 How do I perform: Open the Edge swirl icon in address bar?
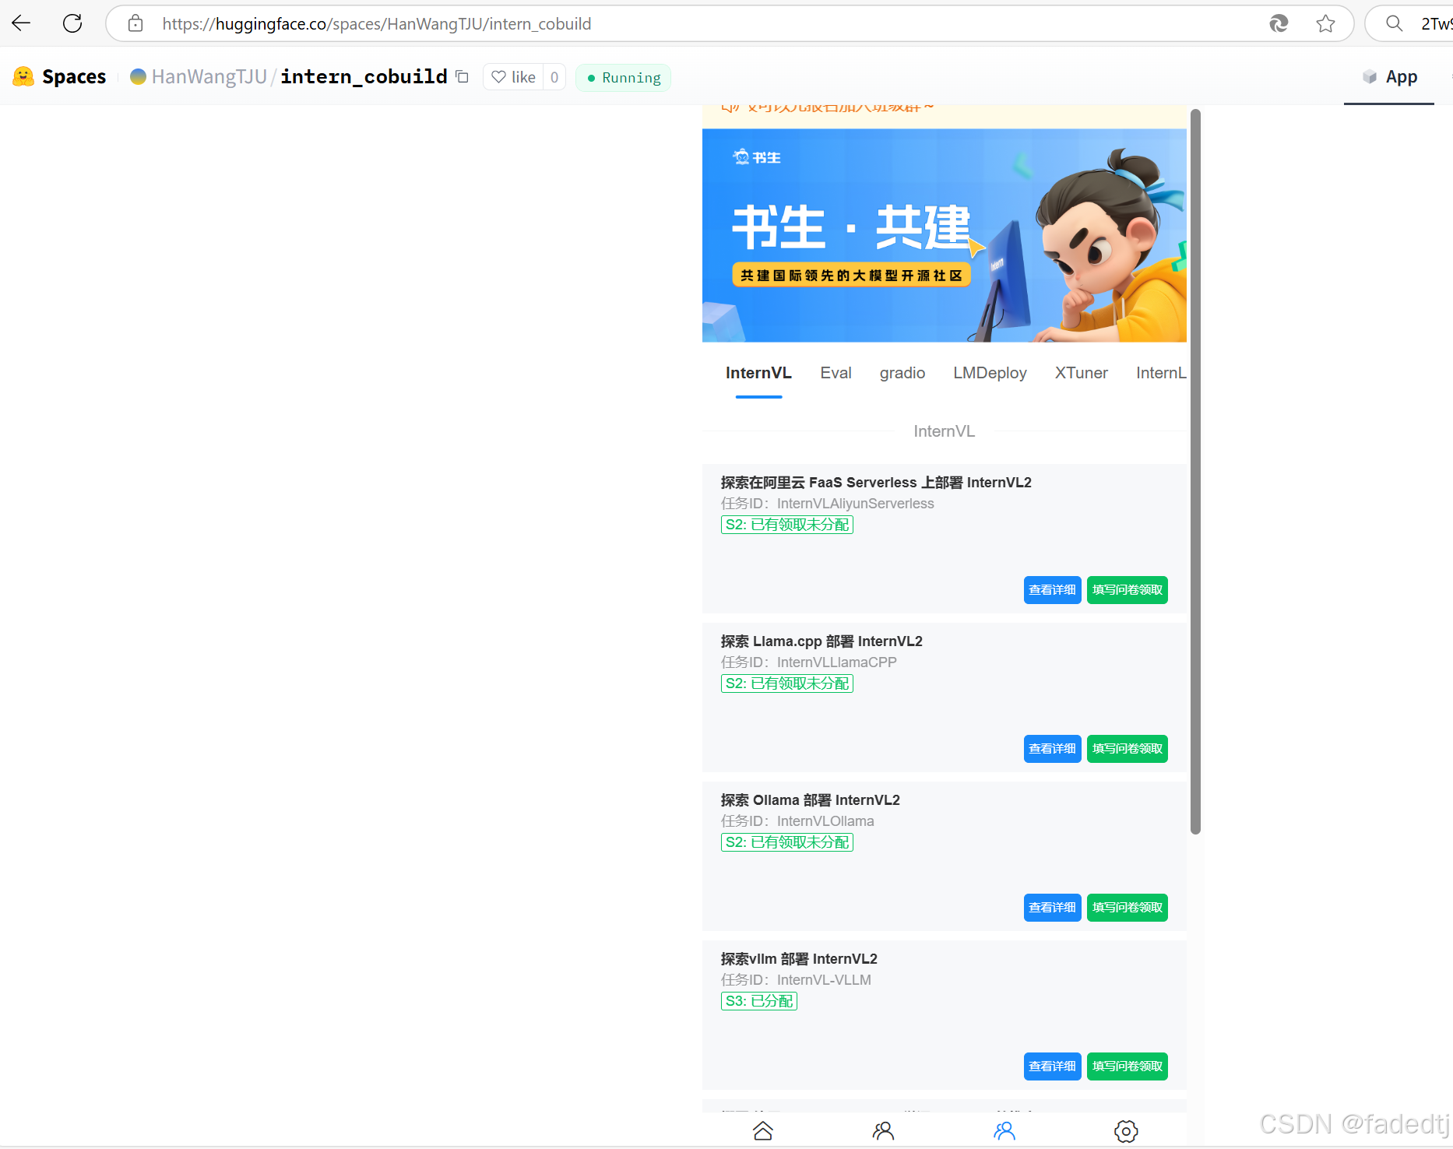pos(1279,23)
